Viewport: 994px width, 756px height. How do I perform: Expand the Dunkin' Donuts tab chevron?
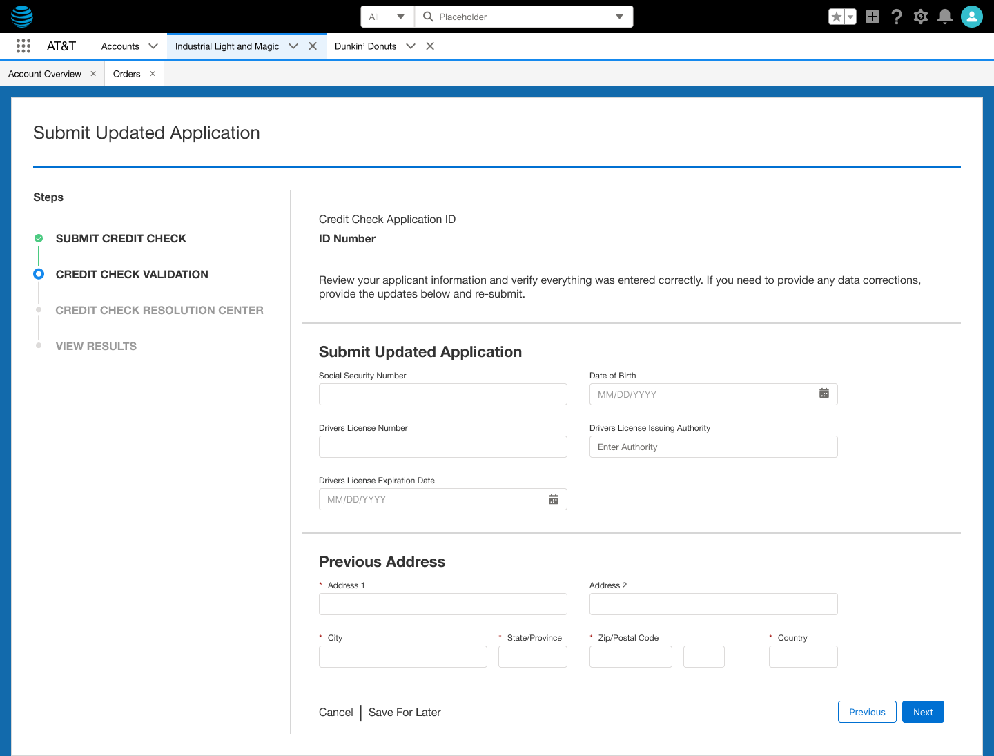pos(411,46)
